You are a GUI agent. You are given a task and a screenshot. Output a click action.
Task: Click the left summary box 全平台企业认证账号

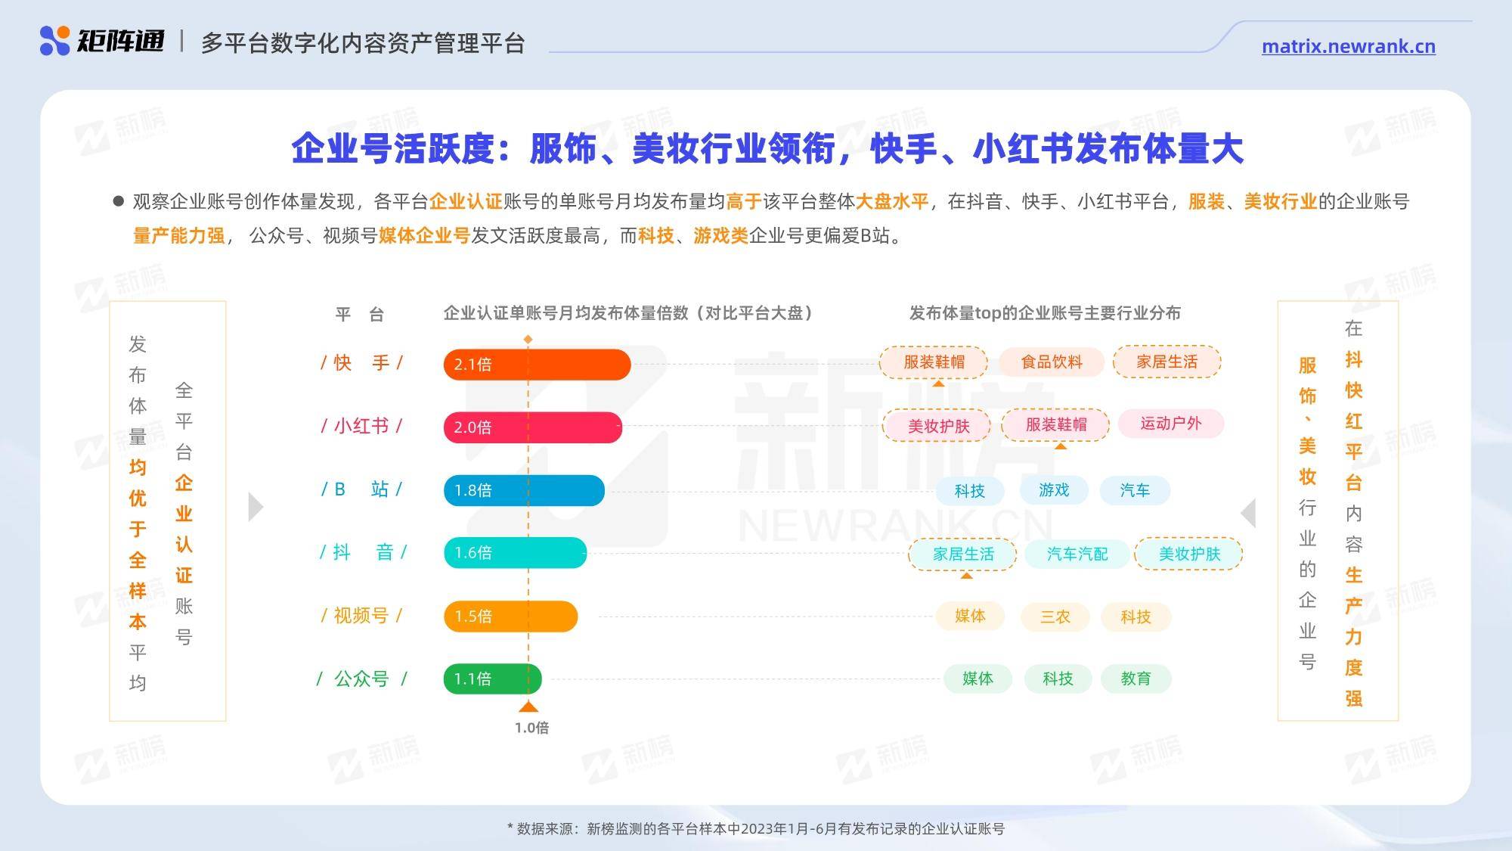click(168, 511)
